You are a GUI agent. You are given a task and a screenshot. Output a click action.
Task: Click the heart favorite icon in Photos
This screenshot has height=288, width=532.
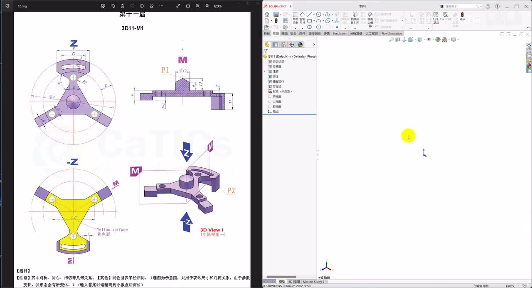[x=132, y=6]
